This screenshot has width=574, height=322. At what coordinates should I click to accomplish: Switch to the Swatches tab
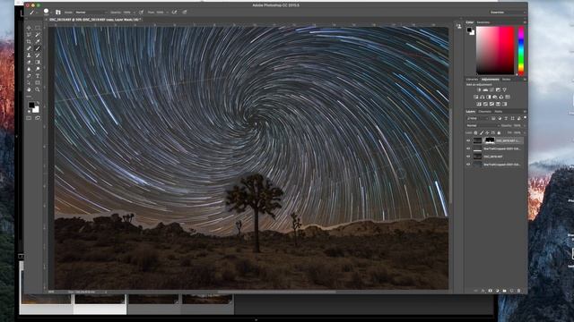point(483,22)
